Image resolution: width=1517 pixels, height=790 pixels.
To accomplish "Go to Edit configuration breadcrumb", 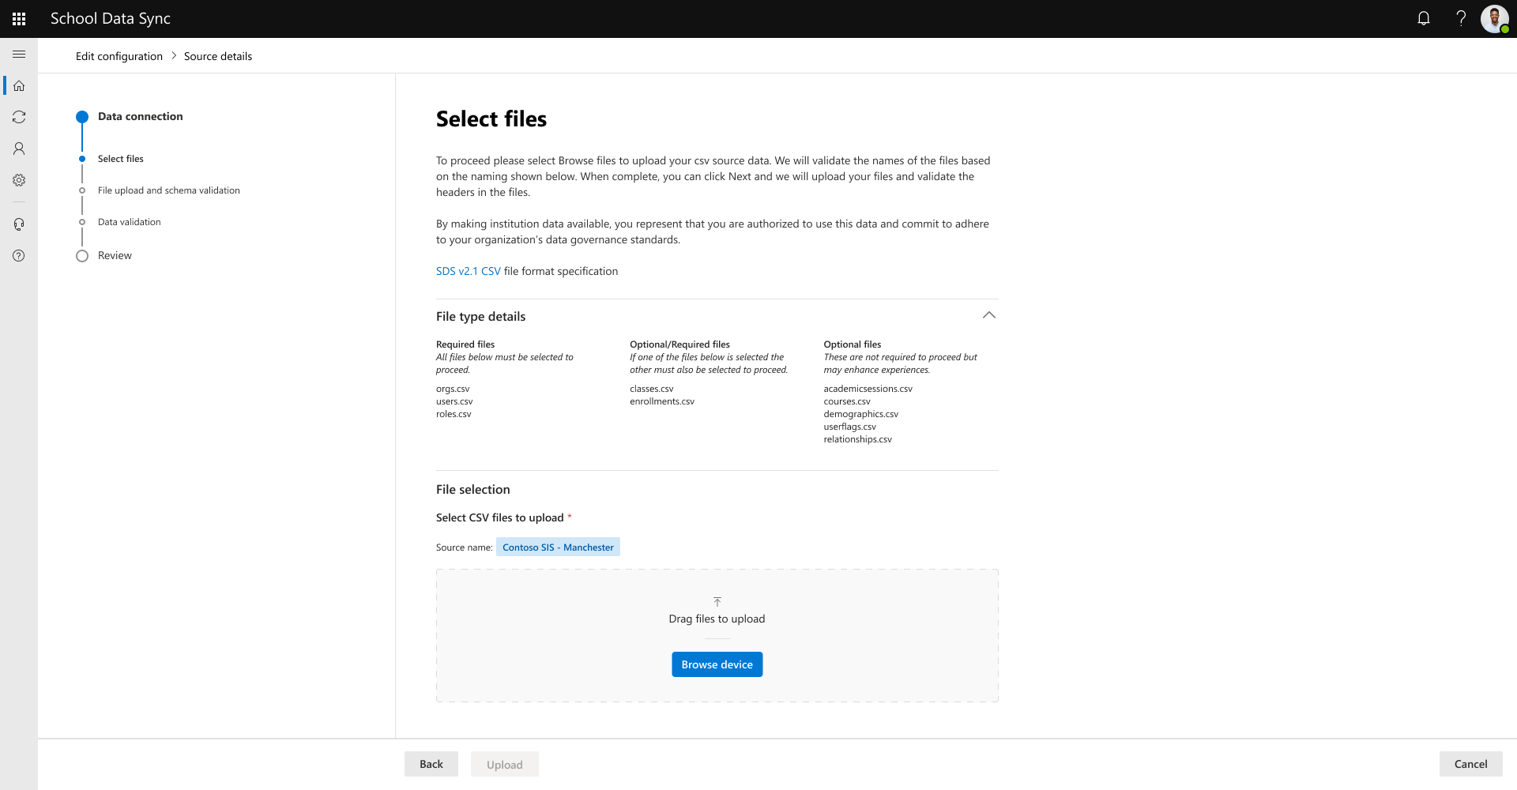I will point(119,56).
